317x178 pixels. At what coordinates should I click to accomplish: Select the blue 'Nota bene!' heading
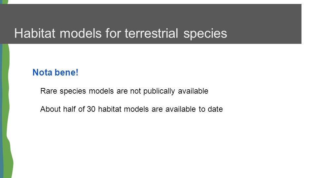[x=55, y=72]
